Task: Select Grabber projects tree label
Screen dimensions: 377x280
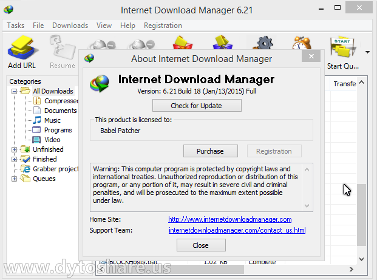Action: (56, 169)
